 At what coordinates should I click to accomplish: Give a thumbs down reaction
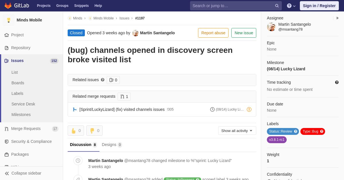pyautogui.click(x=94, y=131)
